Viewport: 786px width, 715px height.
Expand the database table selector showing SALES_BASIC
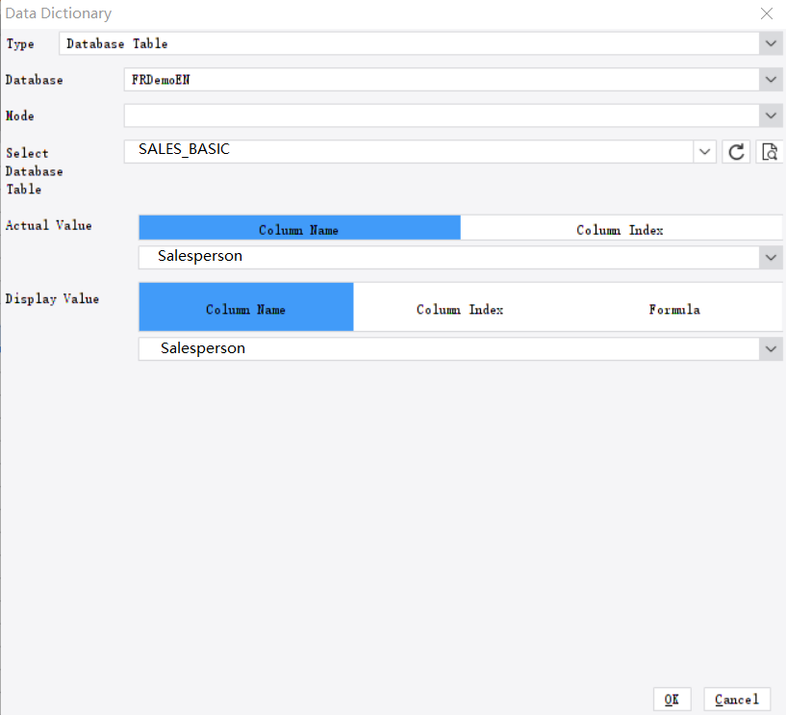(704, 151)
